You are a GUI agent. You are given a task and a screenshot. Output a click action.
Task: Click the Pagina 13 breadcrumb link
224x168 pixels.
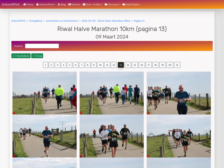pos(139,21)
